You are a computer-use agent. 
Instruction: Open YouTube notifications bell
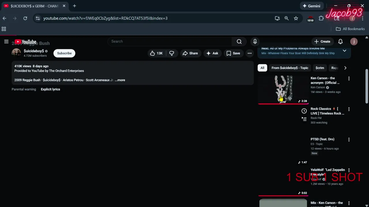[340, 41]
